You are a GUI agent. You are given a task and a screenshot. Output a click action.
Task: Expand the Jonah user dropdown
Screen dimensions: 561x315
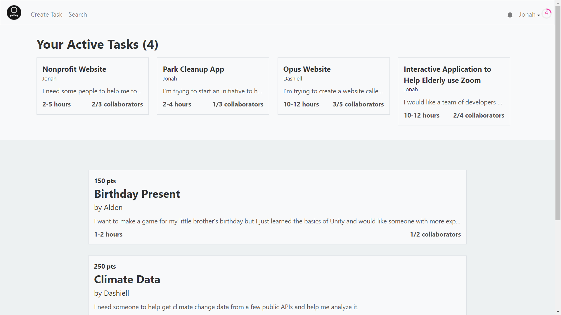(x=529, y=15)
